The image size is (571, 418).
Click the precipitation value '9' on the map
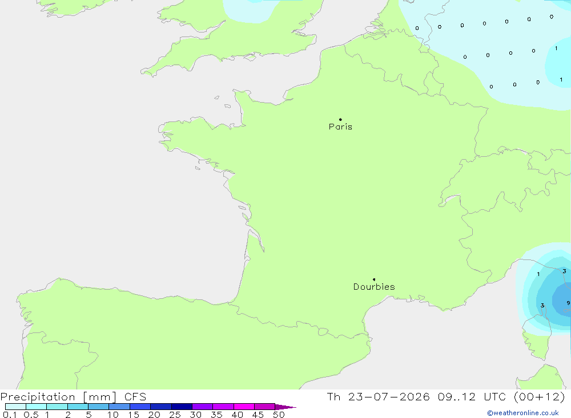coord(568,303)
